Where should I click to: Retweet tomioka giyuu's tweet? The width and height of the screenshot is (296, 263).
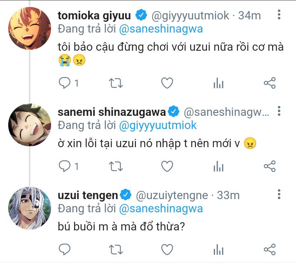point(116,83)
